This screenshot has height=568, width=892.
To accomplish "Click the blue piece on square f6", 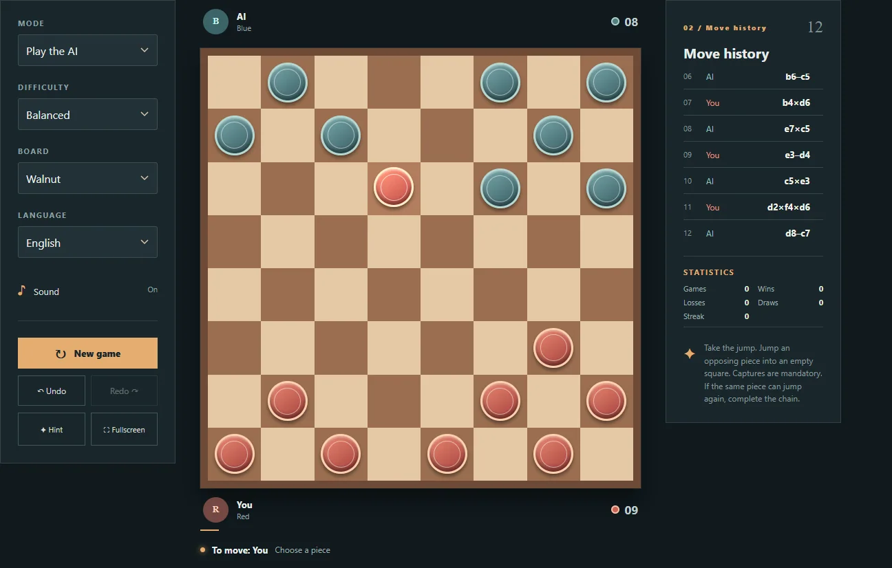I will coord(500,188).
